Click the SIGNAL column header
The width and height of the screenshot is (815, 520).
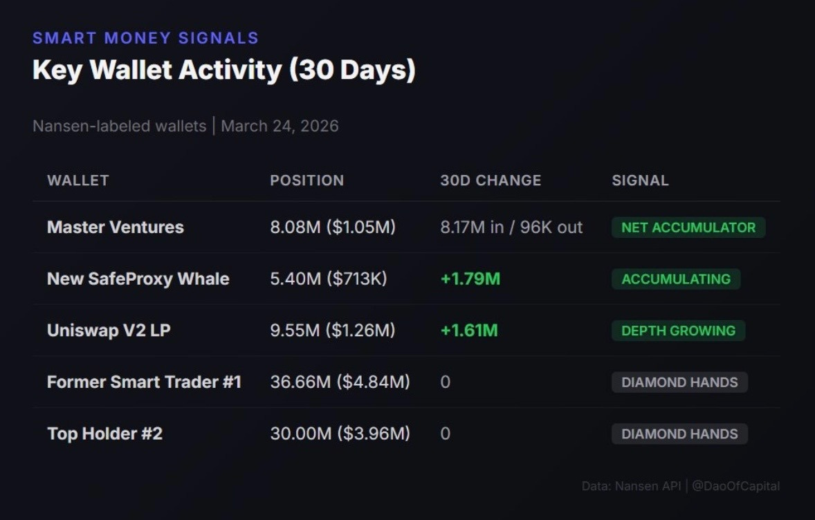coord(640,180)
